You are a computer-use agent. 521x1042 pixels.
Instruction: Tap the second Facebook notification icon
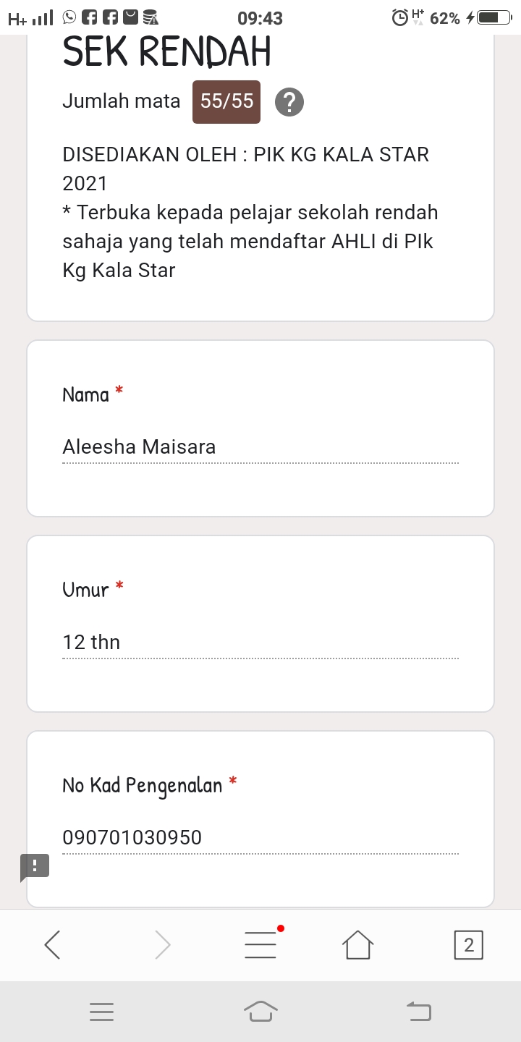[x=110, y=17]
